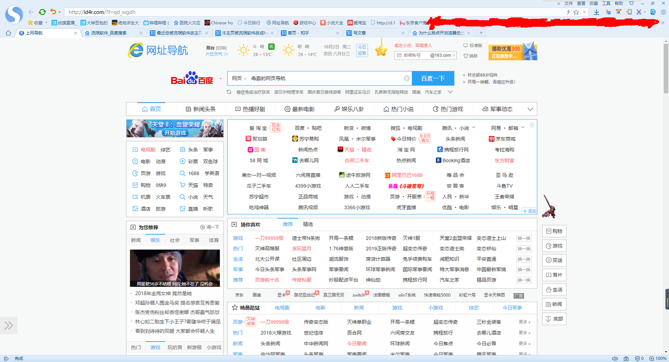669x362 pixels.
Task: Open the 爱淘宝 bookmark
Action: coord(356,23)
